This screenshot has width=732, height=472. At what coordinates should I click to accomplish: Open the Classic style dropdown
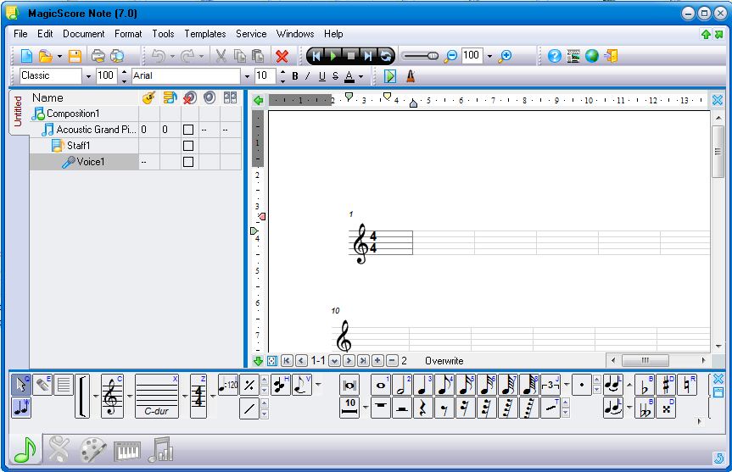click(87, 76)
